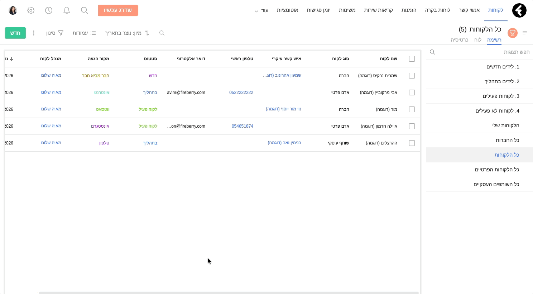Click status חדש in first row
This screenshot has height=294, width=533.
coord(153,76)
